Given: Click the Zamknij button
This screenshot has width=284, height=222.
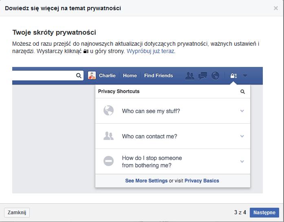Looking at the screenshot, I should click(x=17, y=212).
